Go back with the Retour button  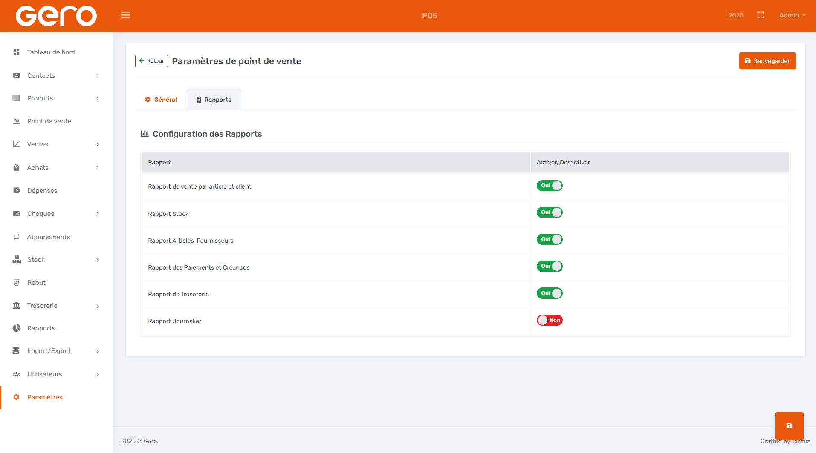click(x=151, y=61)
